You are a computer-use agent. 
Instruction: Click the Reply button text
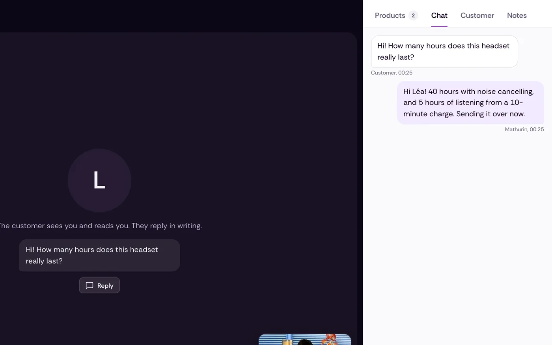click(x=105, y=285)
